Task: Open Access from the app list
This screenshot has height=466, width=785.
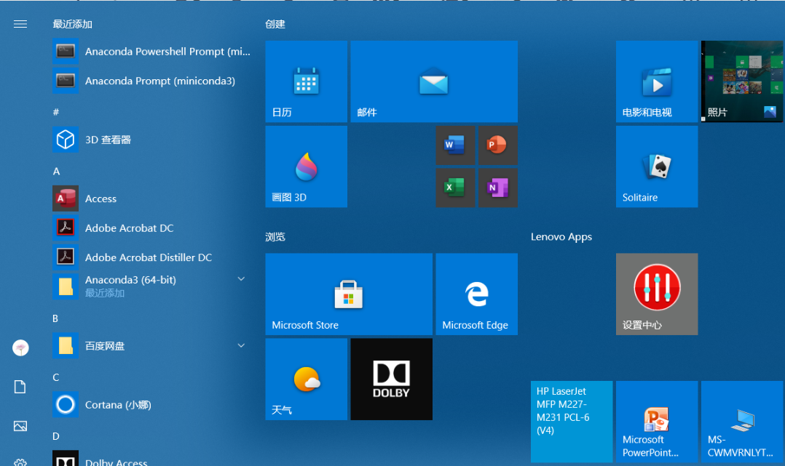Action: (x=151, y=198)
